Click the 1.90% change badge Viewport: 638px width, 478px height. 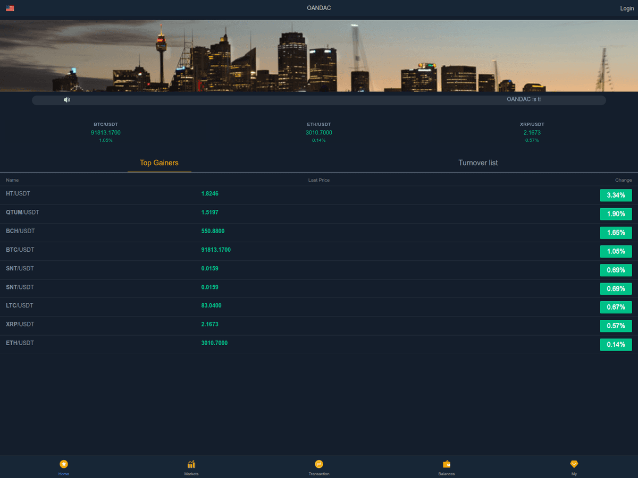pos(616,214)
